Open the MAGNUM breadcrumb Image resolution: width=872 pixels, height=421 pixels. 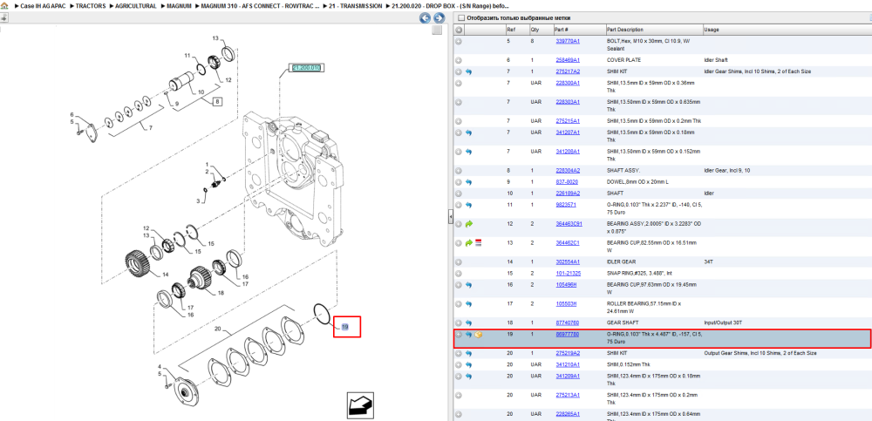pyautogui.click(x=179, y=5)
